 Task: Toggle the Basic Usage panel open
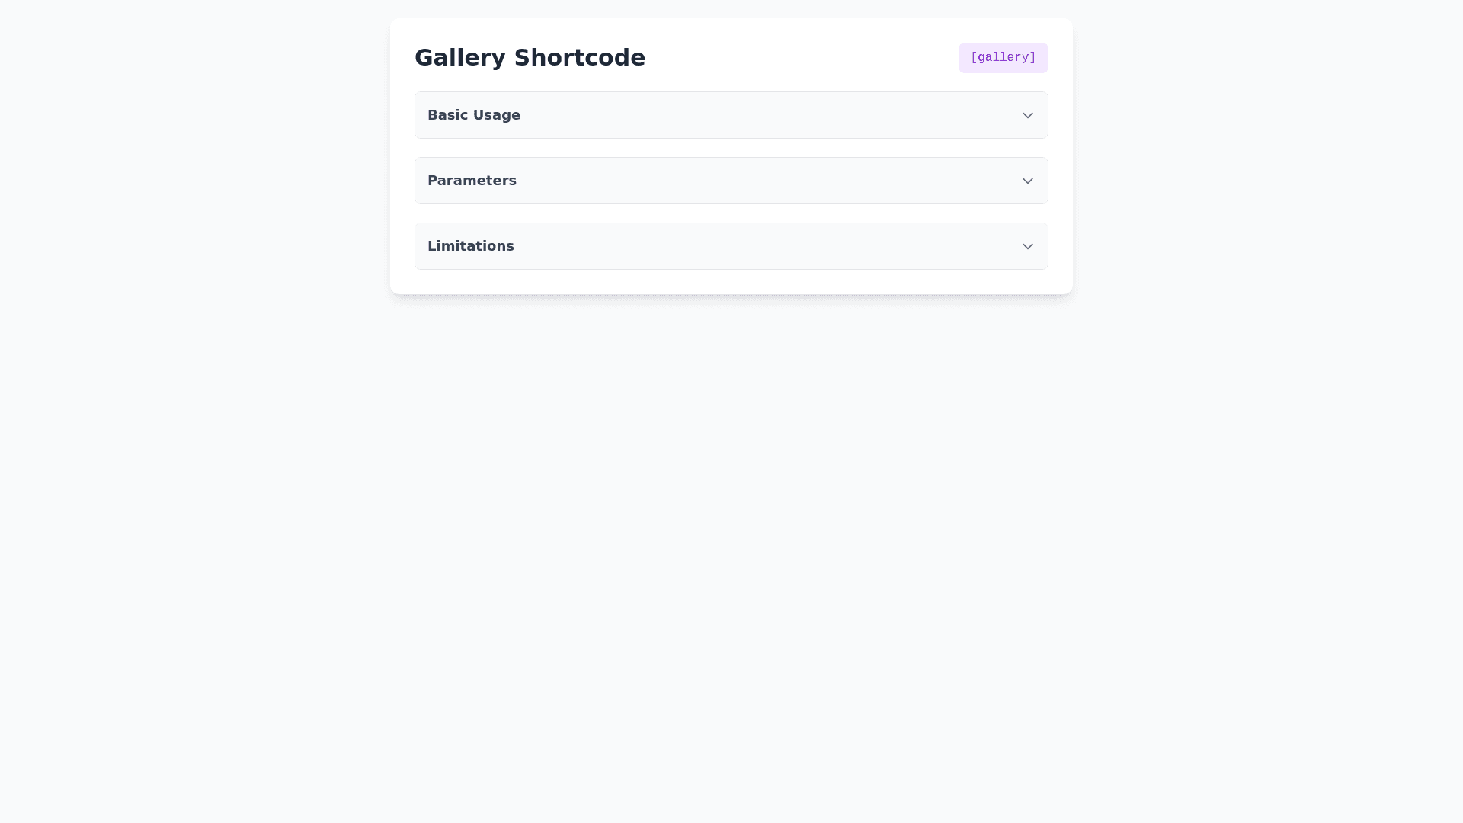pos(730,116)
